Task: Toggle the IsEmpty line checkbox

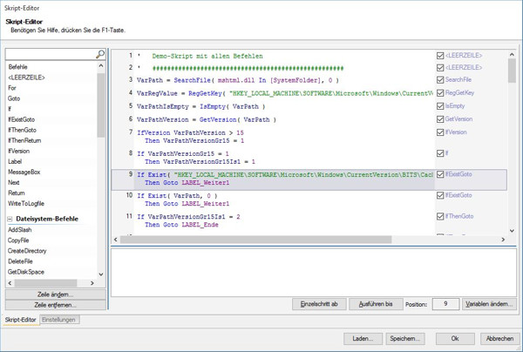Action: coord(440,106)
